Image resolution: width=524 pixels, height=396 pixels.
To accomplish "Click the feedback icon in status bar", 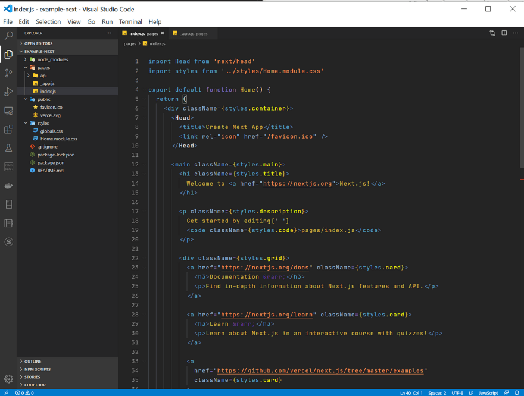I will click(x=506, y=392).
